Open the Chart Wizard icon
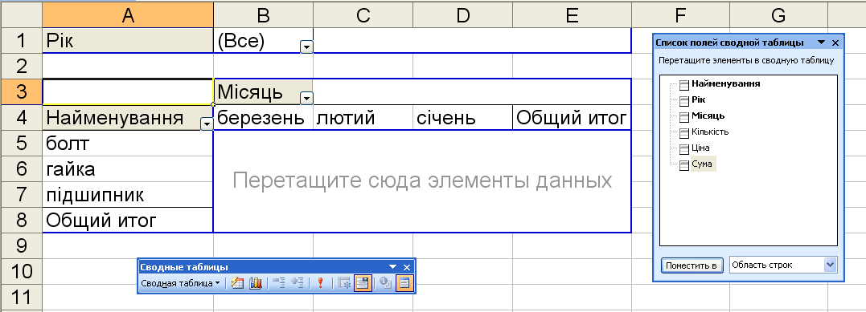The image size is (866, 312). click(x=255, y=283)
